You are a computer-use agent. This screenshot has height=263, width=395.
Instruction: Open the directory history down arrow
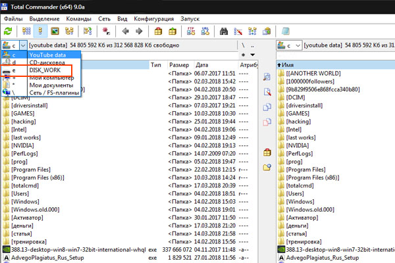[252, 55]
